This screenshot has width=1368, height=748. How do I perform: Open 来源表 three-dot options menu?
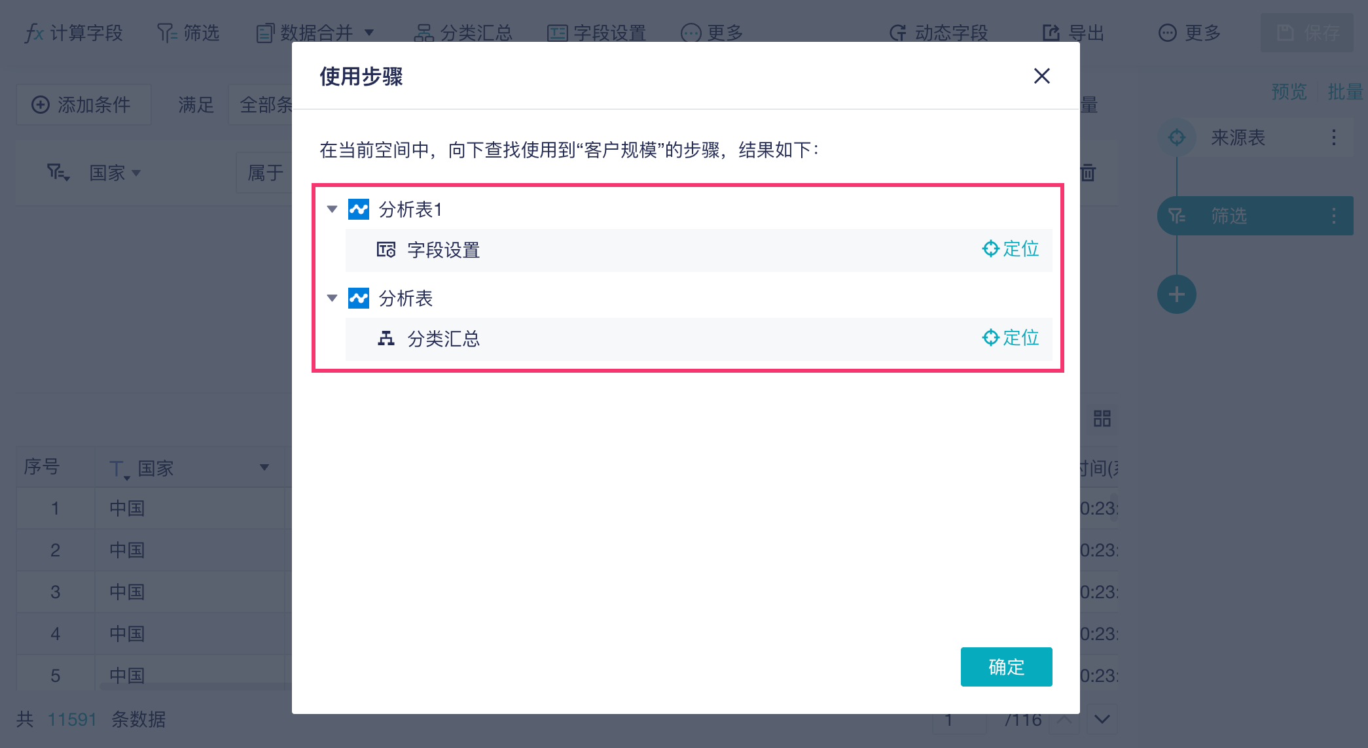1333,137
